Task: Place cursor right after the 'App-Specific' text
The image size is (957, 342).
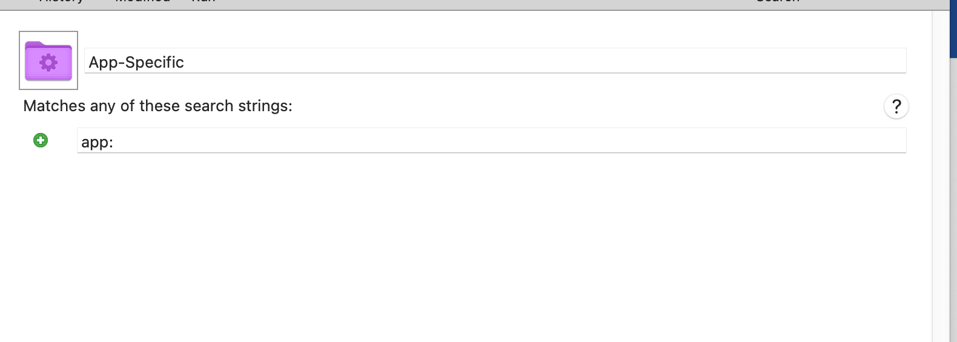Action: [x=185, y=62]
